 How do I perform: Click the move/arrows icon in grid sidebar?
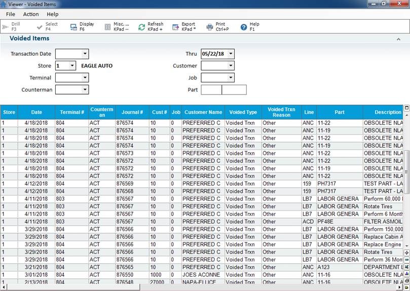(x=406, y=253)
